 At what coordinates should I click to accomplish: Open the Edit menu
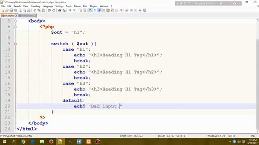[9, 6]
